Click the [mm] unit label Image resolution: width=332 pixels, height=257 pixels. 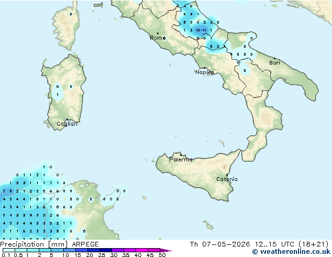(x=58, y=244)
